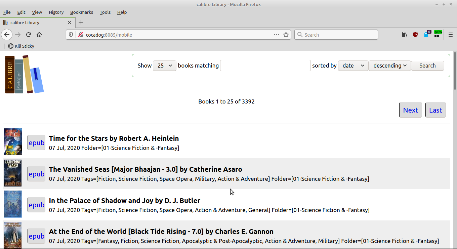Open the Help menu

tap(122, 12)
